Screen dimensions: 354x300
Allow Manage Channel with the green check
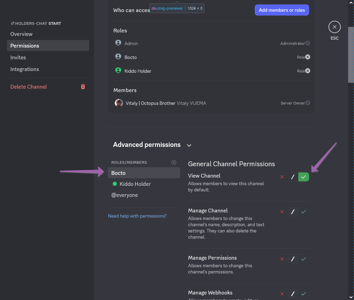click(x=304, y=212)
